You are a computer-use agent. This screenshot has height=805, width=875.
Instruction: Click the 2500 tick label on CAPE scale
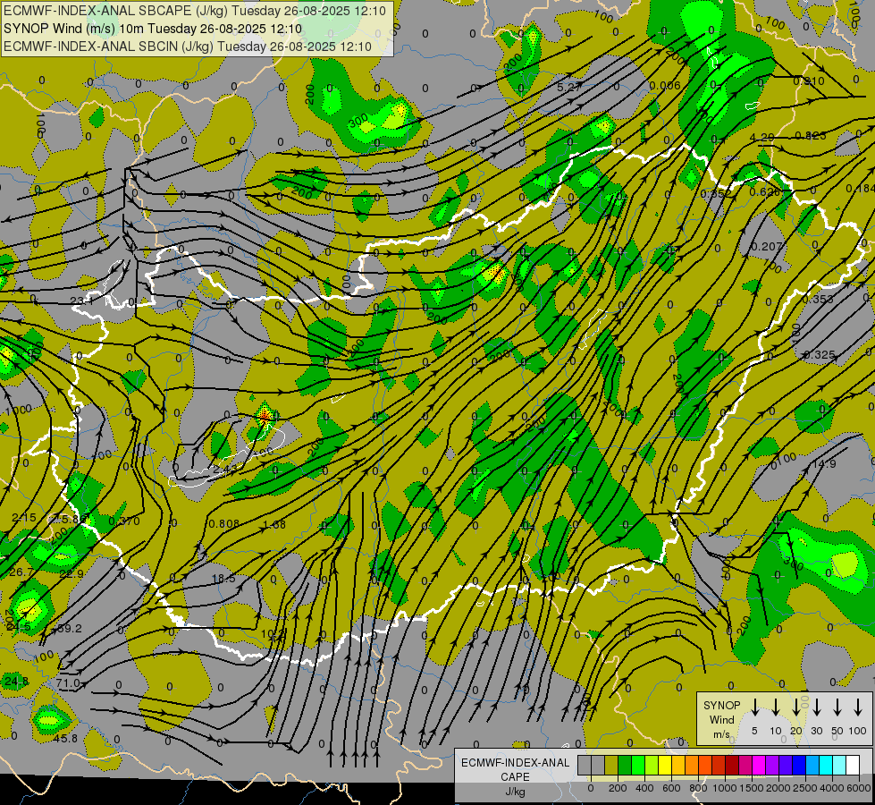[805, 788]
